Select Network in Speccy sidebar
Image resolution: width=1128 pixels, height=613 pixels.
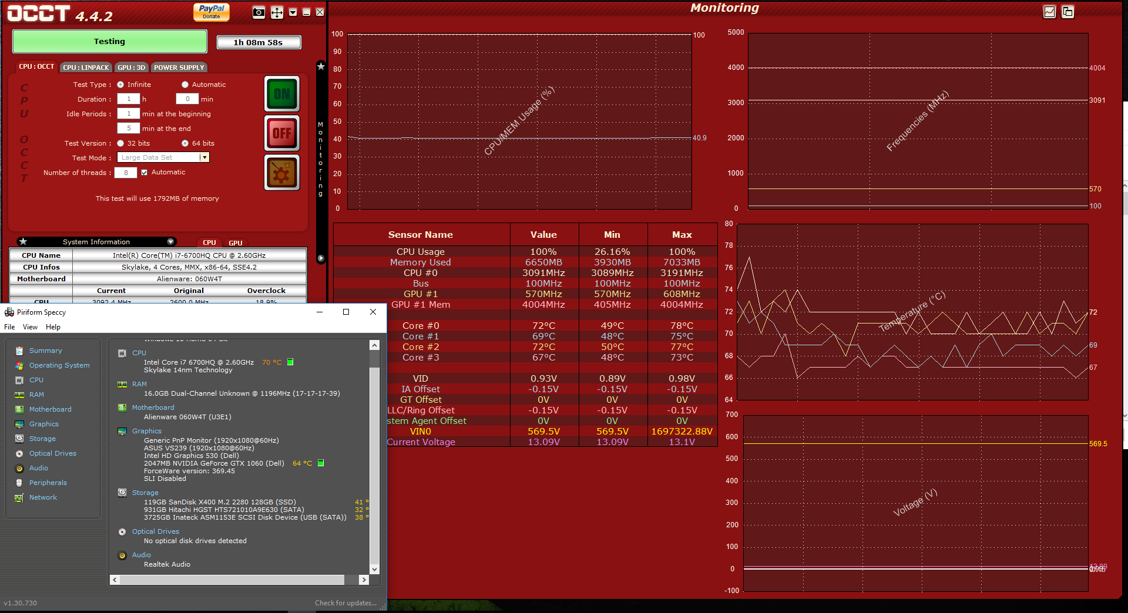43,497
